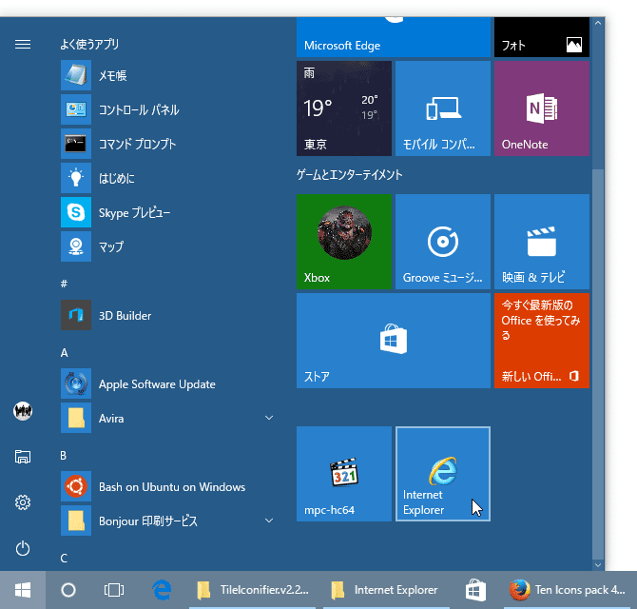Switch to Firefox Ten Icons pack window
637x609 pixels.
click(569, 590)
